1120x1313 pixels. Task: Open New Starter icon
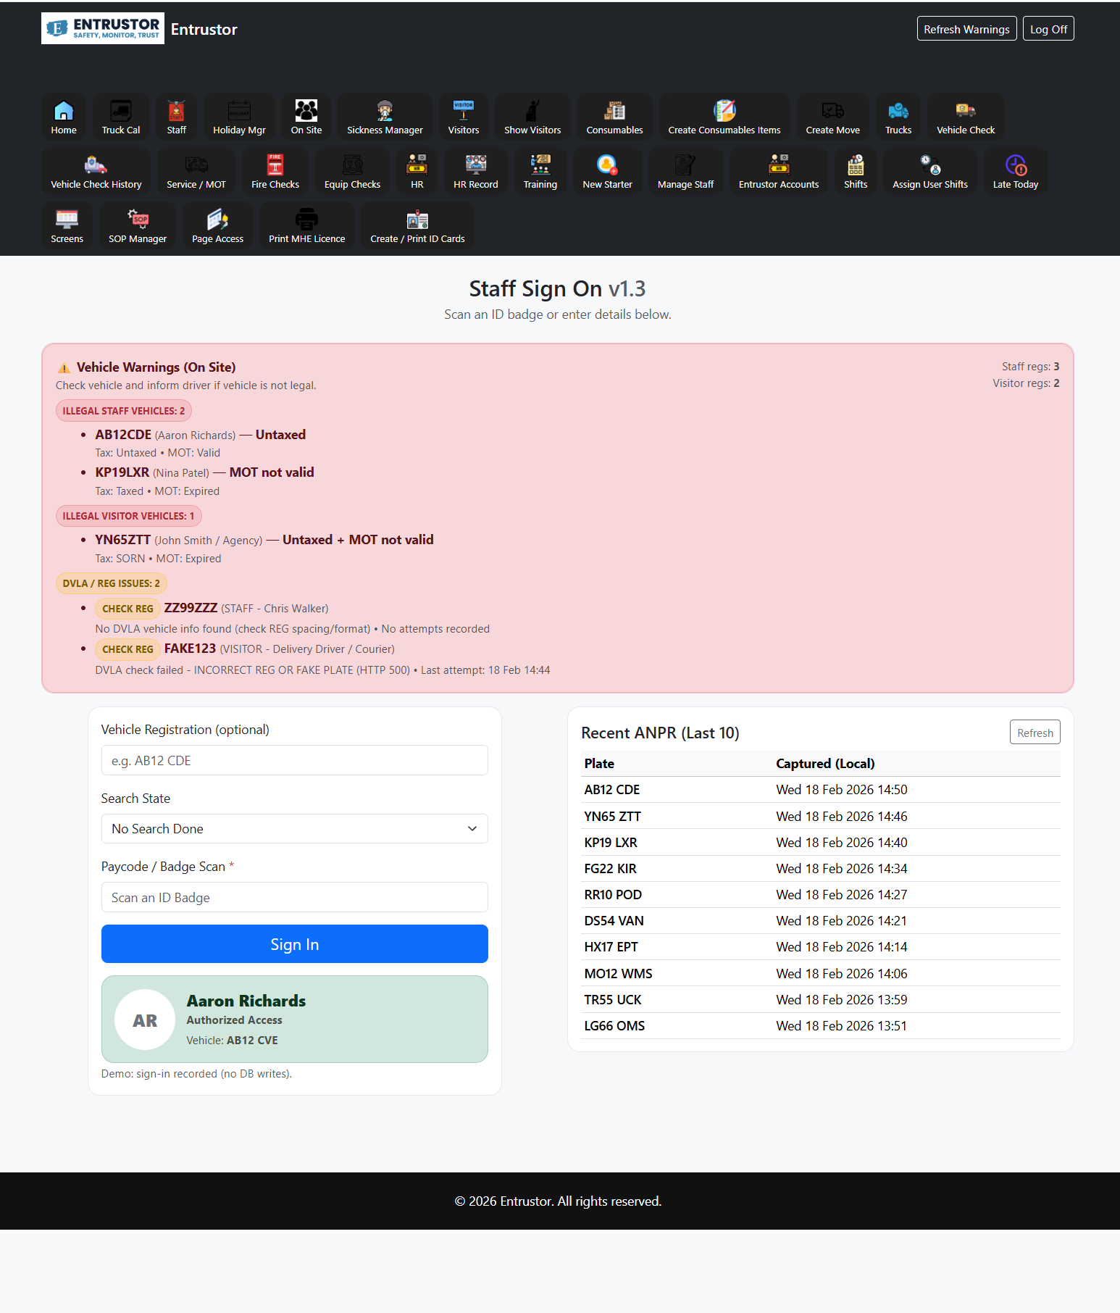point(607,171)
